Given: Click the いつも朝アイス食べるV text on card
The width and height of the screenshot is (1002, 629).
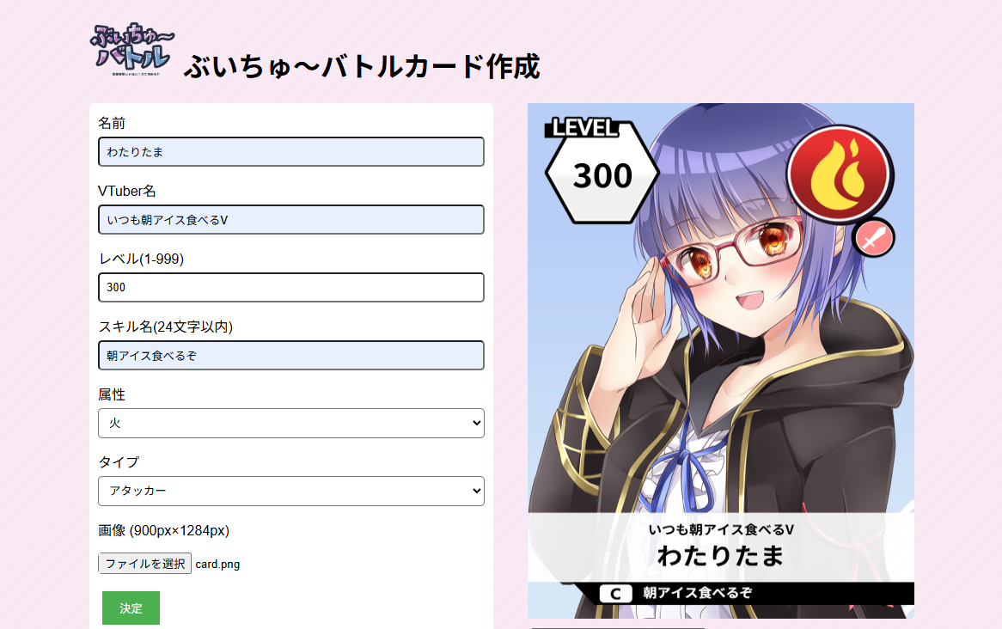Looking at the screenshot, I should coord(721,530).
